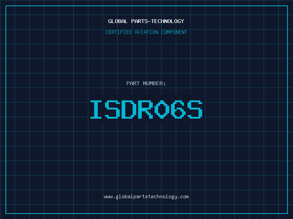293x219 pixels.
Task: Select the part number ISDR06S
Action: point(146,109)
